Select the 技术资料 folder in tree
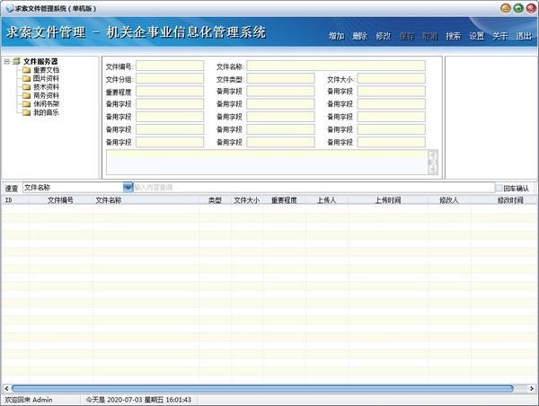Screen dimensions: 539x406 (x=45, y=86)
